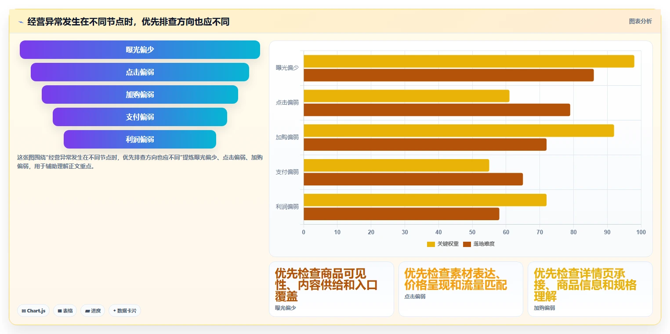Screen dimensions: 670x334
Task: Click the x-axis tick value 100
Action: [641, 232]
